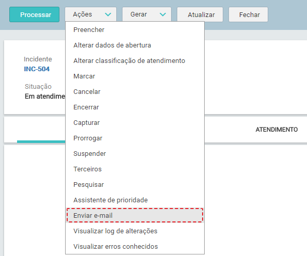Screen dimensions: 307x256
Task: Select Alterar classificação de atendimento
Action: [x=135, y=60]
